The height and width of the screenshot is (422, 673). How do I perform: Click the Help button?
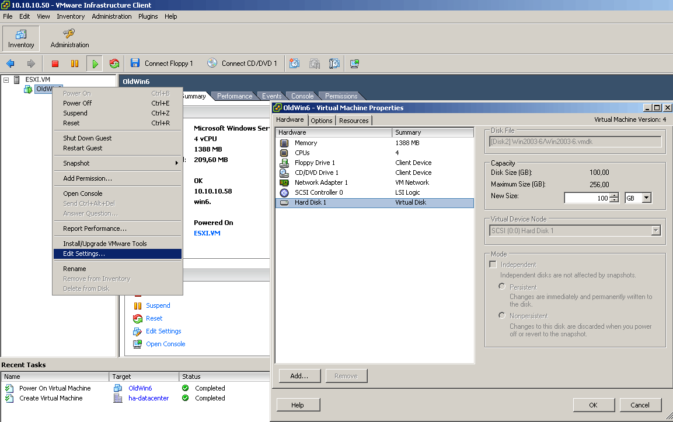point(298,405)
